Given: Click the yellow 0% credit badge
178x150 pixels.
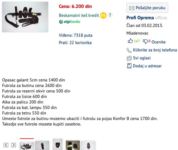Looking at the screenshot, I should (x=103, y=15).
